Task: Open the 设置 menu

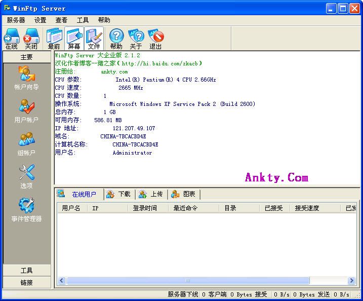Action: pos(41,20)
